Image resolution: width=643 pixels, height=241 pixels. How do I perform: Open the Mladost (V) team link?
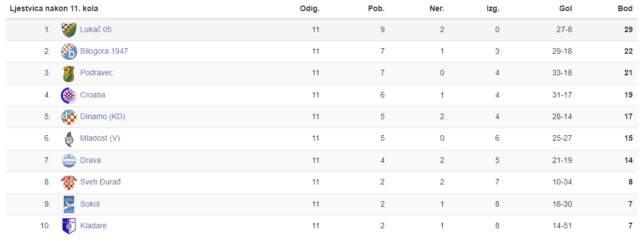[x=100, y=138]
